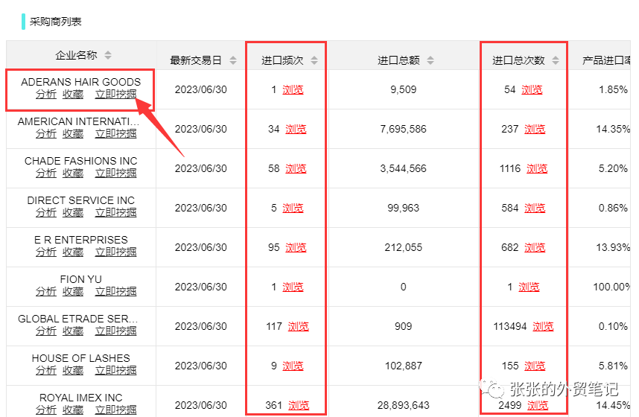
Task: Open 分析 for AMERICAN INTERNATI...
Action: [x=46, y=134]
